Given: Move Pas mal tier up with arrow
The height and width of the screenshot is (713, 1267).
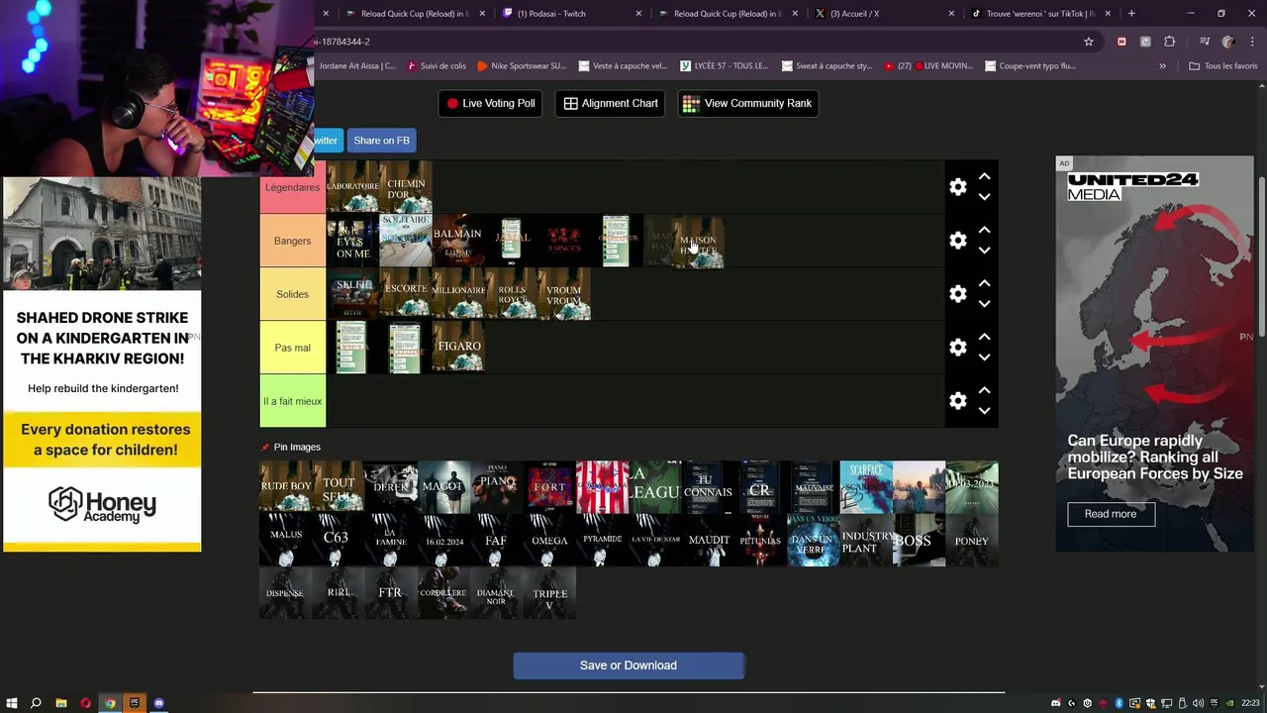Looking at the screenshot, I should click(x=984, y=337).
